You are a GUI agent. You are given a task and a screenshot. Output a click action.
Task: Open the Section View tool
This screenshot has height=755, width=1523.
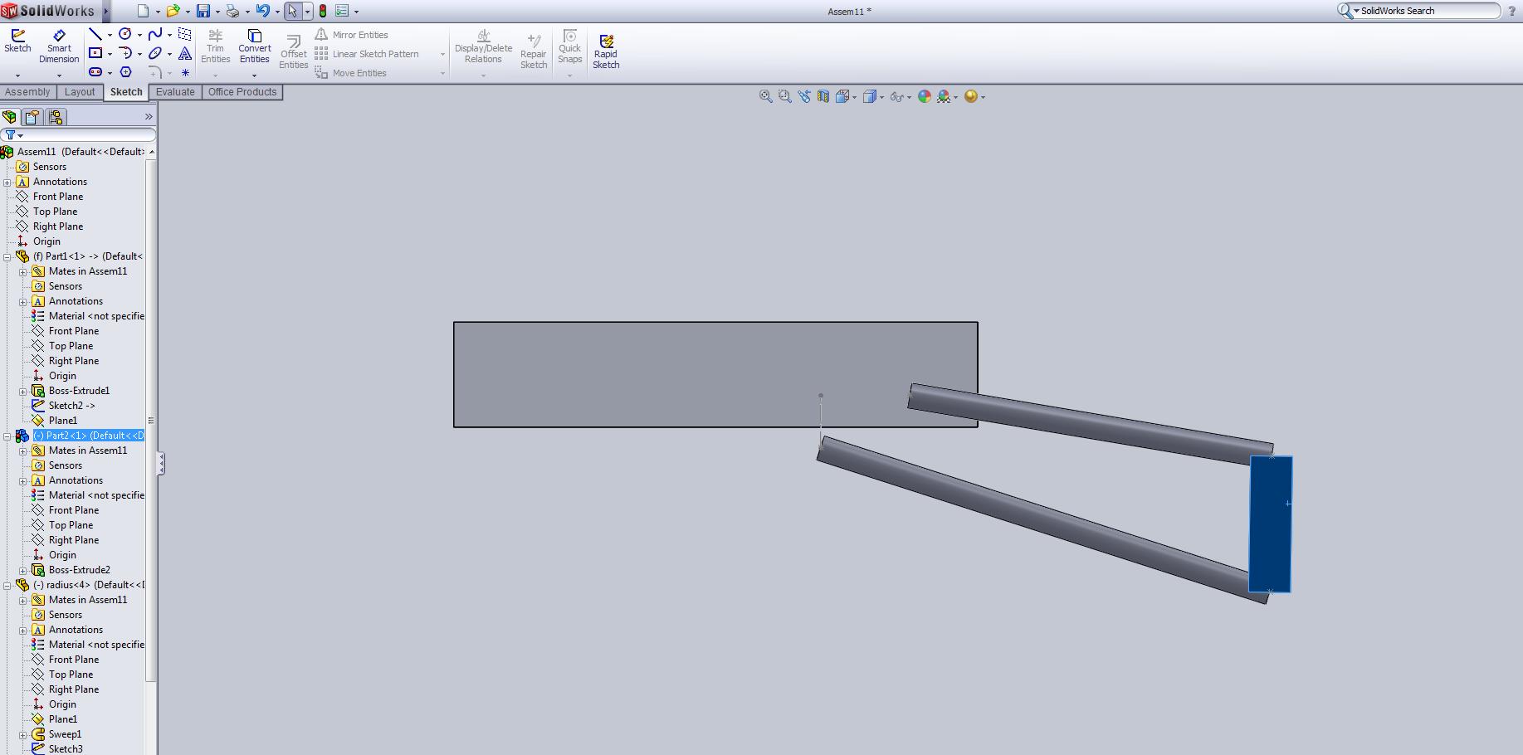click(823, 97)
